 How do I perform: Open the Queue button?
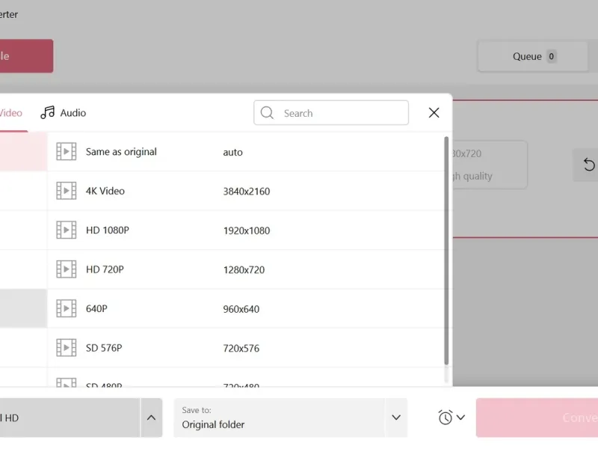[x=533, y=57]
